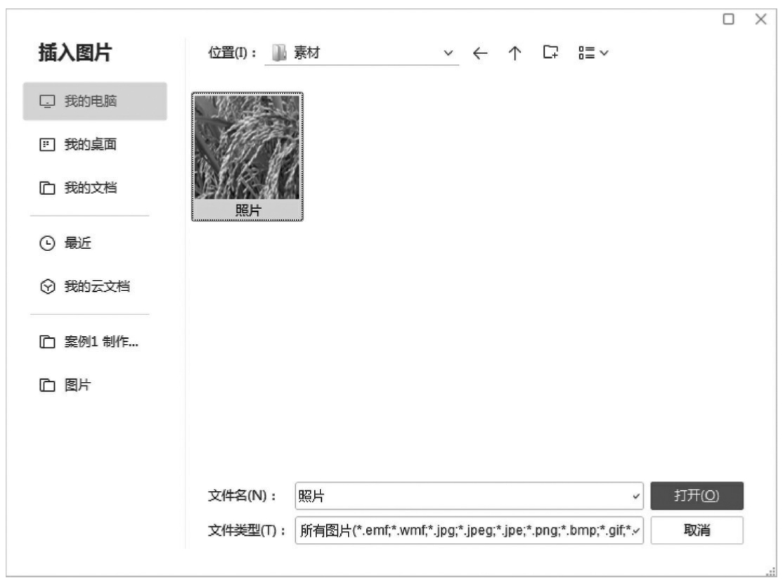Expand the 位置 location dropdown

pos(449,53)
